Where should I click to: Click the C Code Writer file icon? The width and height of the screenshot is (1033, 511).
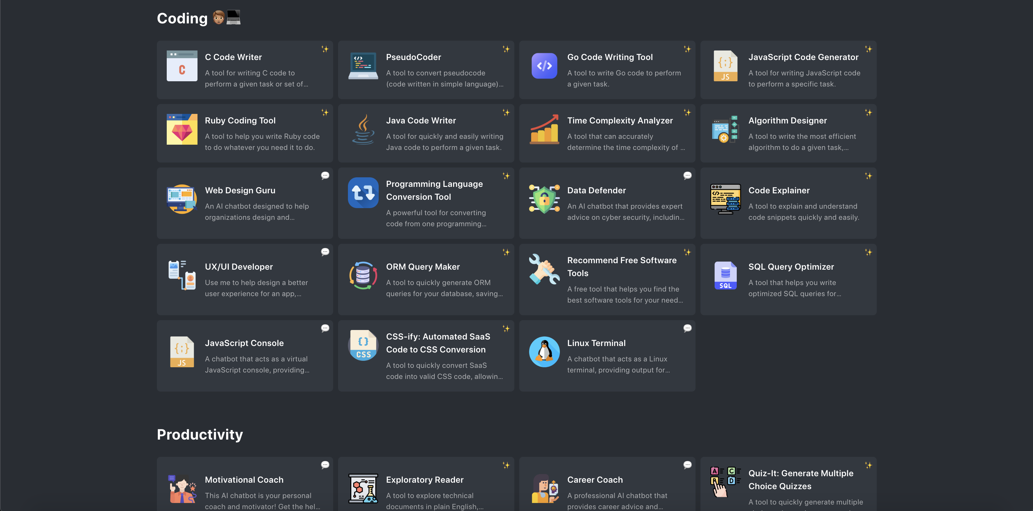pyautogui.click(x=182, y=66)
